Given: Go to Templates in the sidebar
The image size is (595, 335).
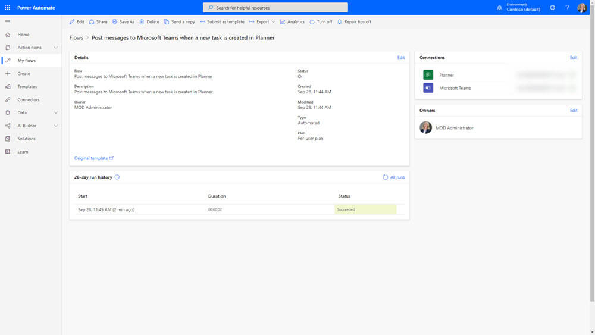Looking at the screenshot, I should (27, 87).
